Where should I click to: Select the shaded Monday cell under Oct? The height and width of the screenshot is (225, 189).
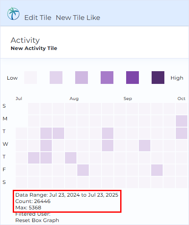[x=181, y=121]
